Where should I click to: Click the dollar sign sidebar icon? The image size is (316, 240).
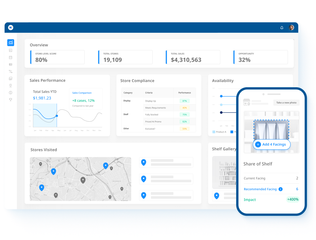coord(11,92)
